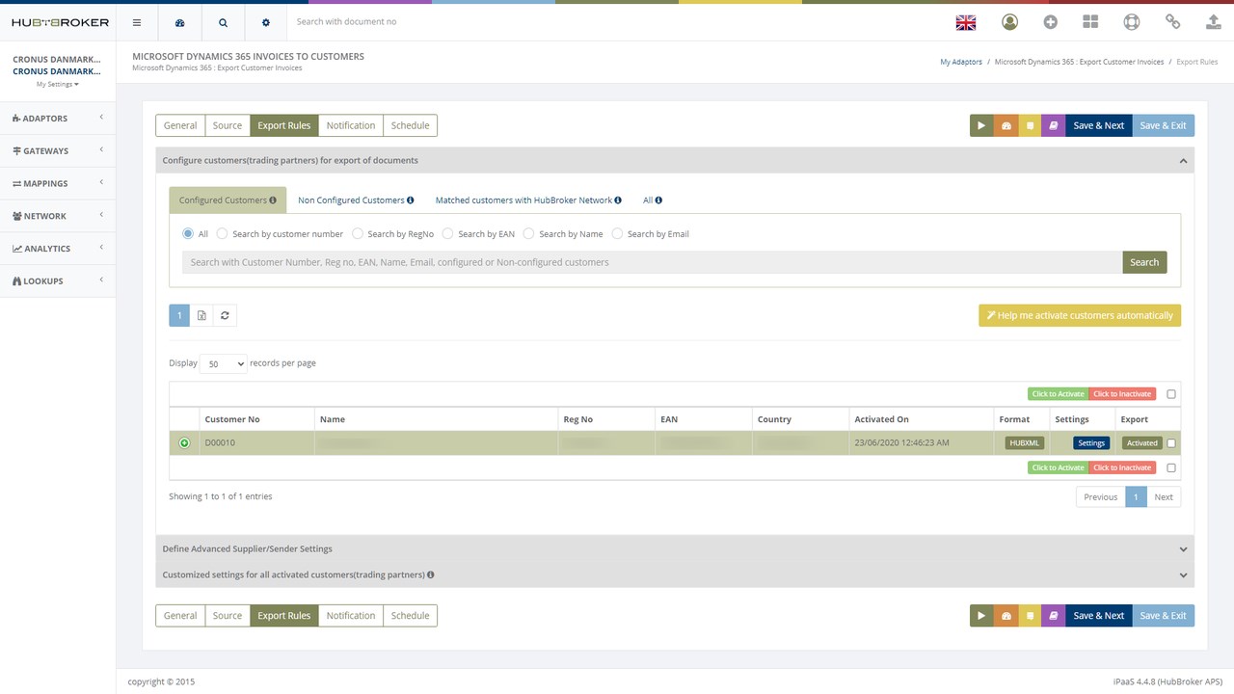This screenshot has width=1234, height=694.
Task: Click the top orange gauge button
Action: (x=1006, y=125)
